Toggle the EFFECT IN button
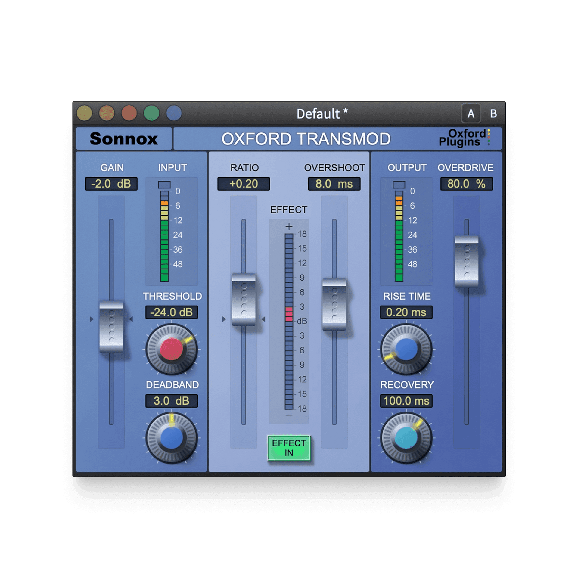Viewport: 578px width, 578px height. tap(289, 448)
